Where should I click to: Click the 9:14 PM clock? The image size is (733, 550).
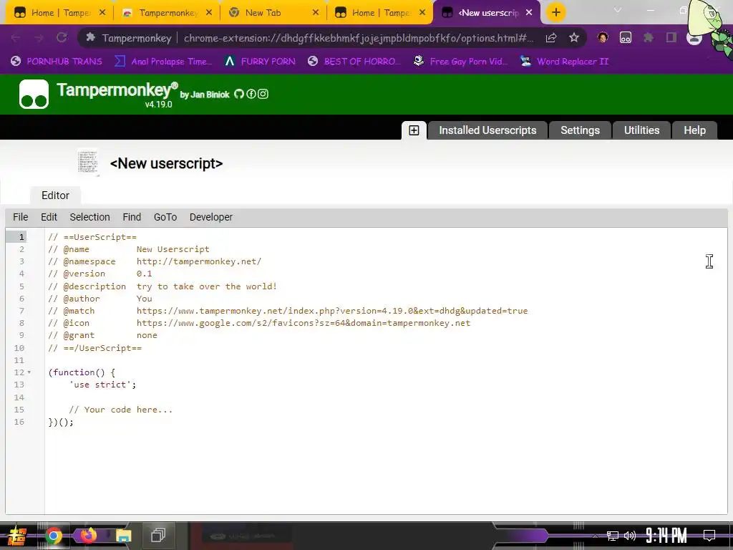666,535
